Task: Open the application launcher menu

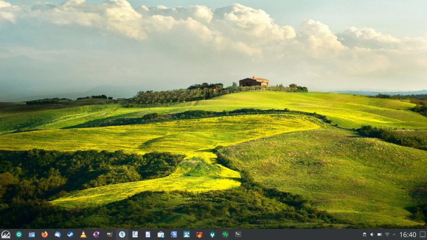Action: pyautogui.click(x=6, y=234)
